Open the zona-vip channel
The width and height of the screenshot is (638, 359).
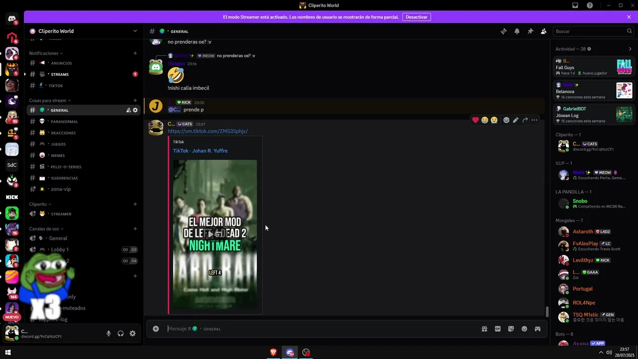[x=84, y=189]
